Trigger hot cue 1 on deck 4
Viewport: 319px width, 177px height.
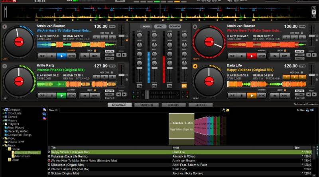[x=286, y=77]
